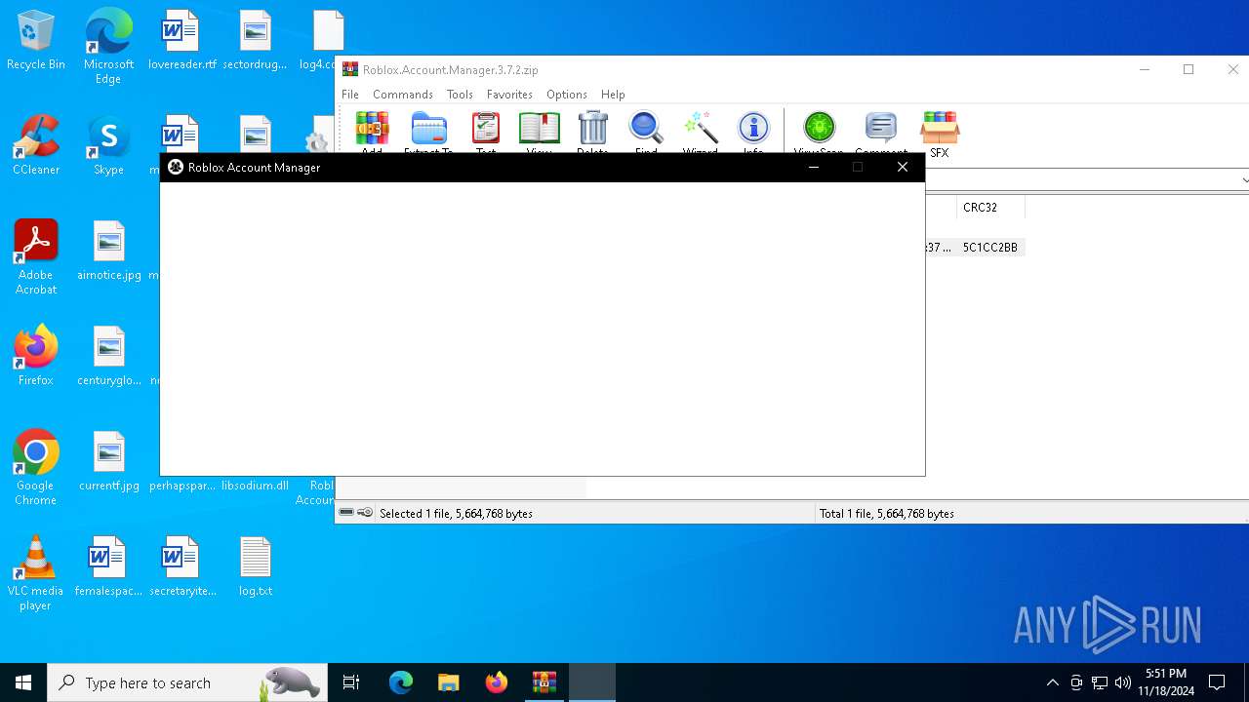Select VLC media player desktop shortcut
This screenshot has height=702, width=1249.
[36, 573]
